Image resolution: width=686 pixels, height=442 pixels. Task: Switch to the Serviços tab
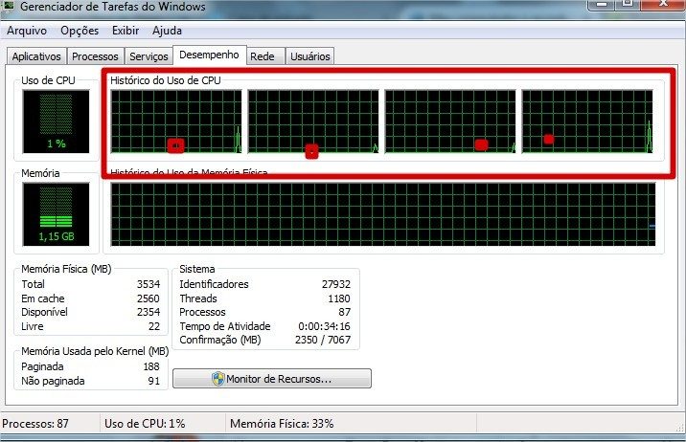pyautogui.click(x=149, y=56)
